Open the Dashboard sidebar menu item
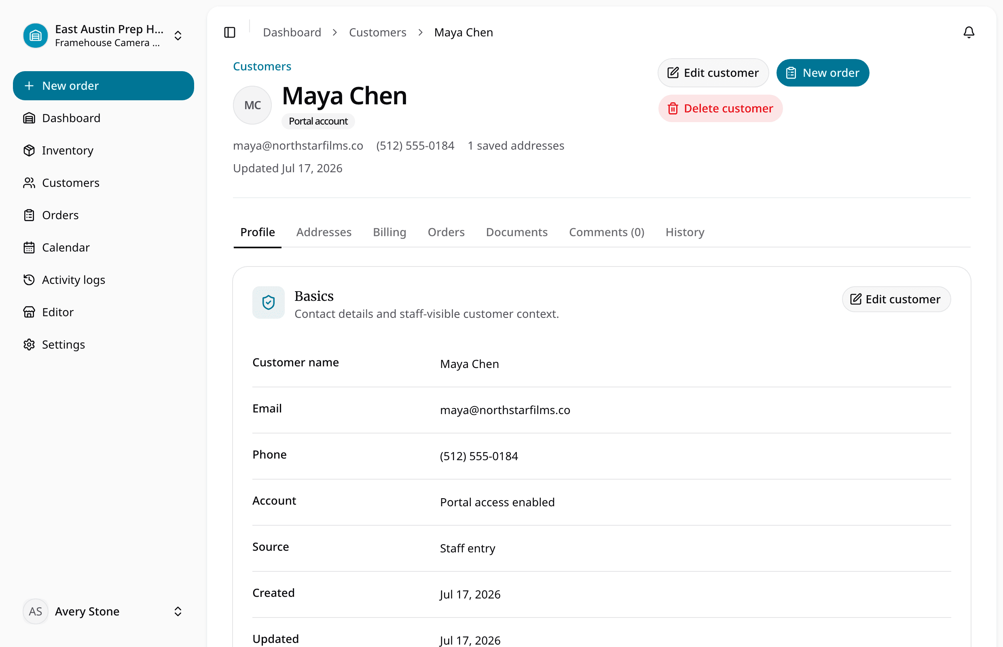Viewport: 1003px width, 647px height. [x=104, y=118]
